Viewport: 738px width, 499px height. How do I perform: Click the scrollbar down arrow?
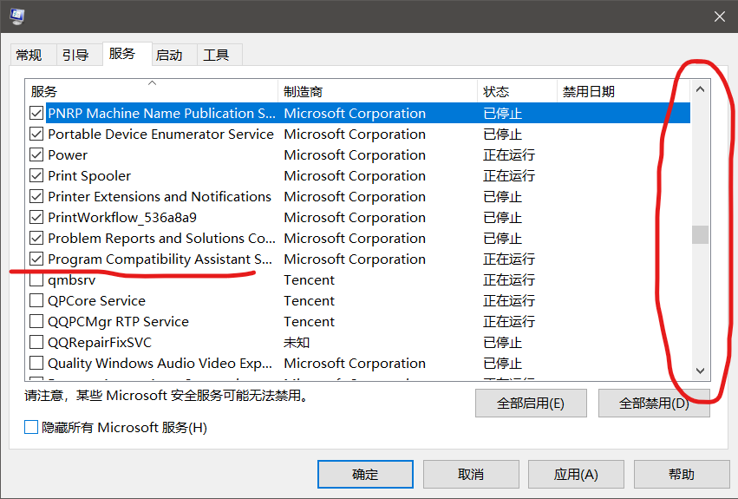click(700, 371)
